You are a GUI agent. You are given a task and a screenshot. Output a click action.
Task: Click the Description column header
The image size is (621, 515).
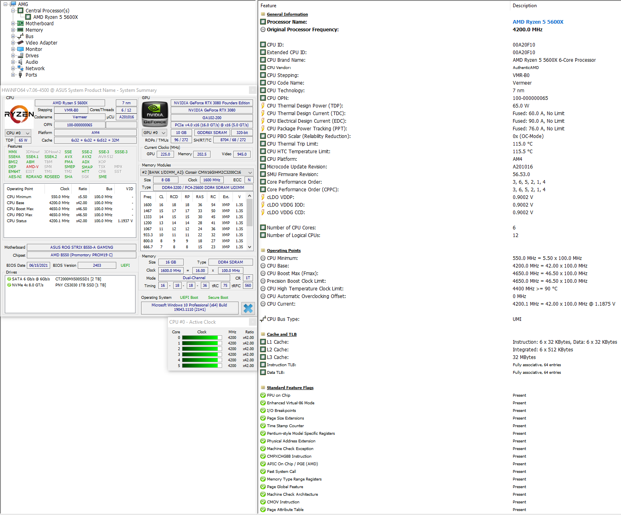pos(525,6)
